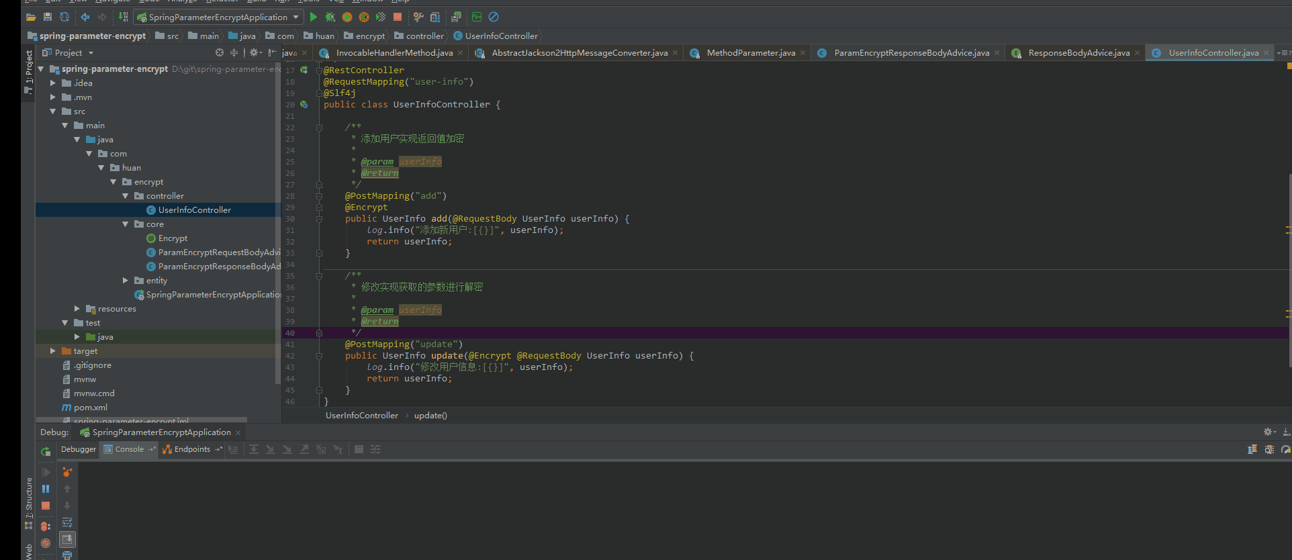The height and width of the screenshot is (560, 1292).
Task: Pause the program in the debug panel
Action: point(46,489)
